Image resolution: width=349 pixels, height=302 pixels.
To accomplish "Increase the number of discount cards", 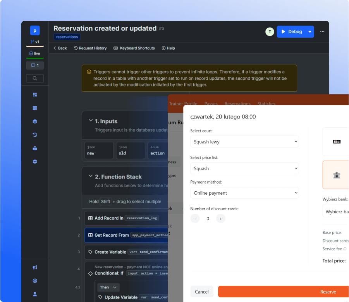I will pos(220,219).
